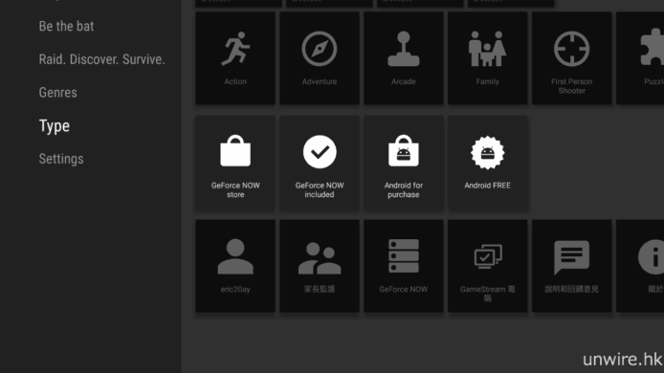Image resolution: width=664 pixels, height=373 pixels.
Task: Open GeForce NOW server settings tile
Action: pyautogui.click(x=403, y=266)
